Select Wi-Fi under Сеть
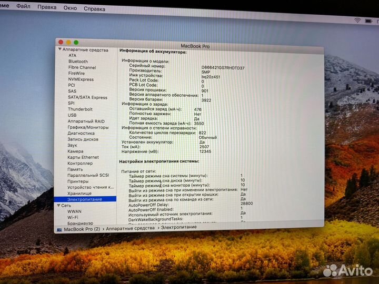 click(73, 217)
